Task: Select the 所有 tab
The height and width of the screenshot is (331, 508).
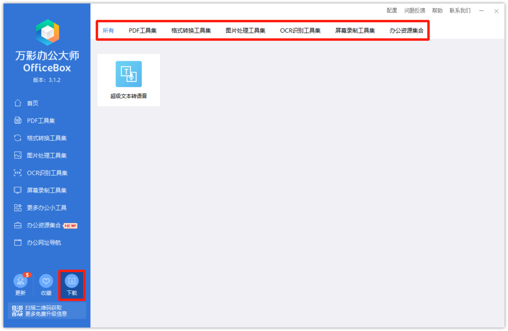Action: click(x=108, y=31)
